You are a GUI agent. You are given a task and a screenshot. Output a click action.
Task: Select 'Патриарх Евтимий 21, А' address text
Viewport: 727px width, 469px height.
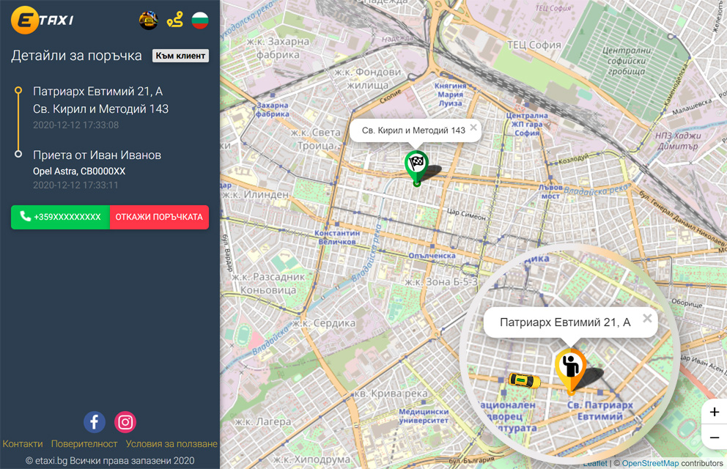pos(97,92)
